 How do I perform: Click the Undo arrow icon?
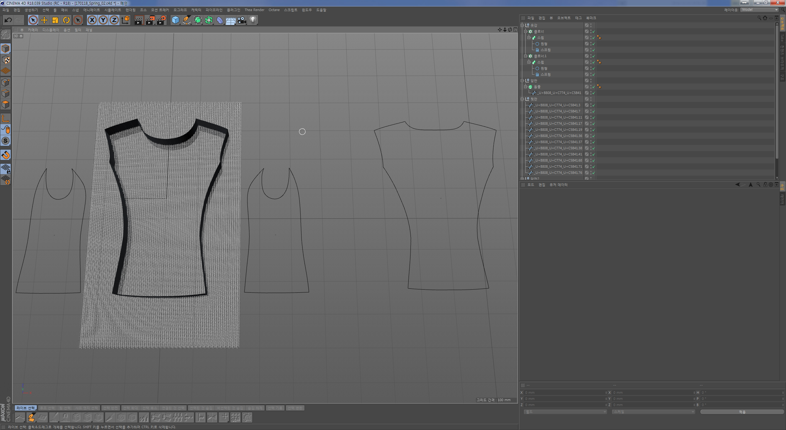tap(8, 20)
